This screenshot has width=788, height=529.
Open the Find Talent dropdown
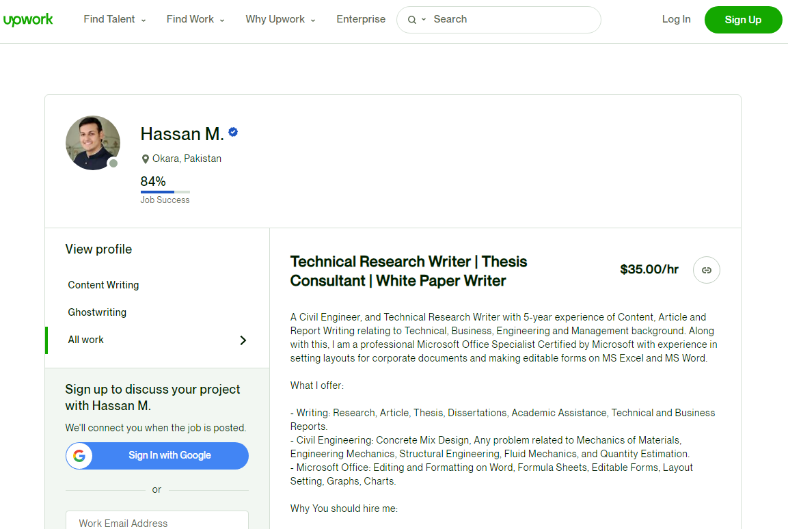[114, 19]
